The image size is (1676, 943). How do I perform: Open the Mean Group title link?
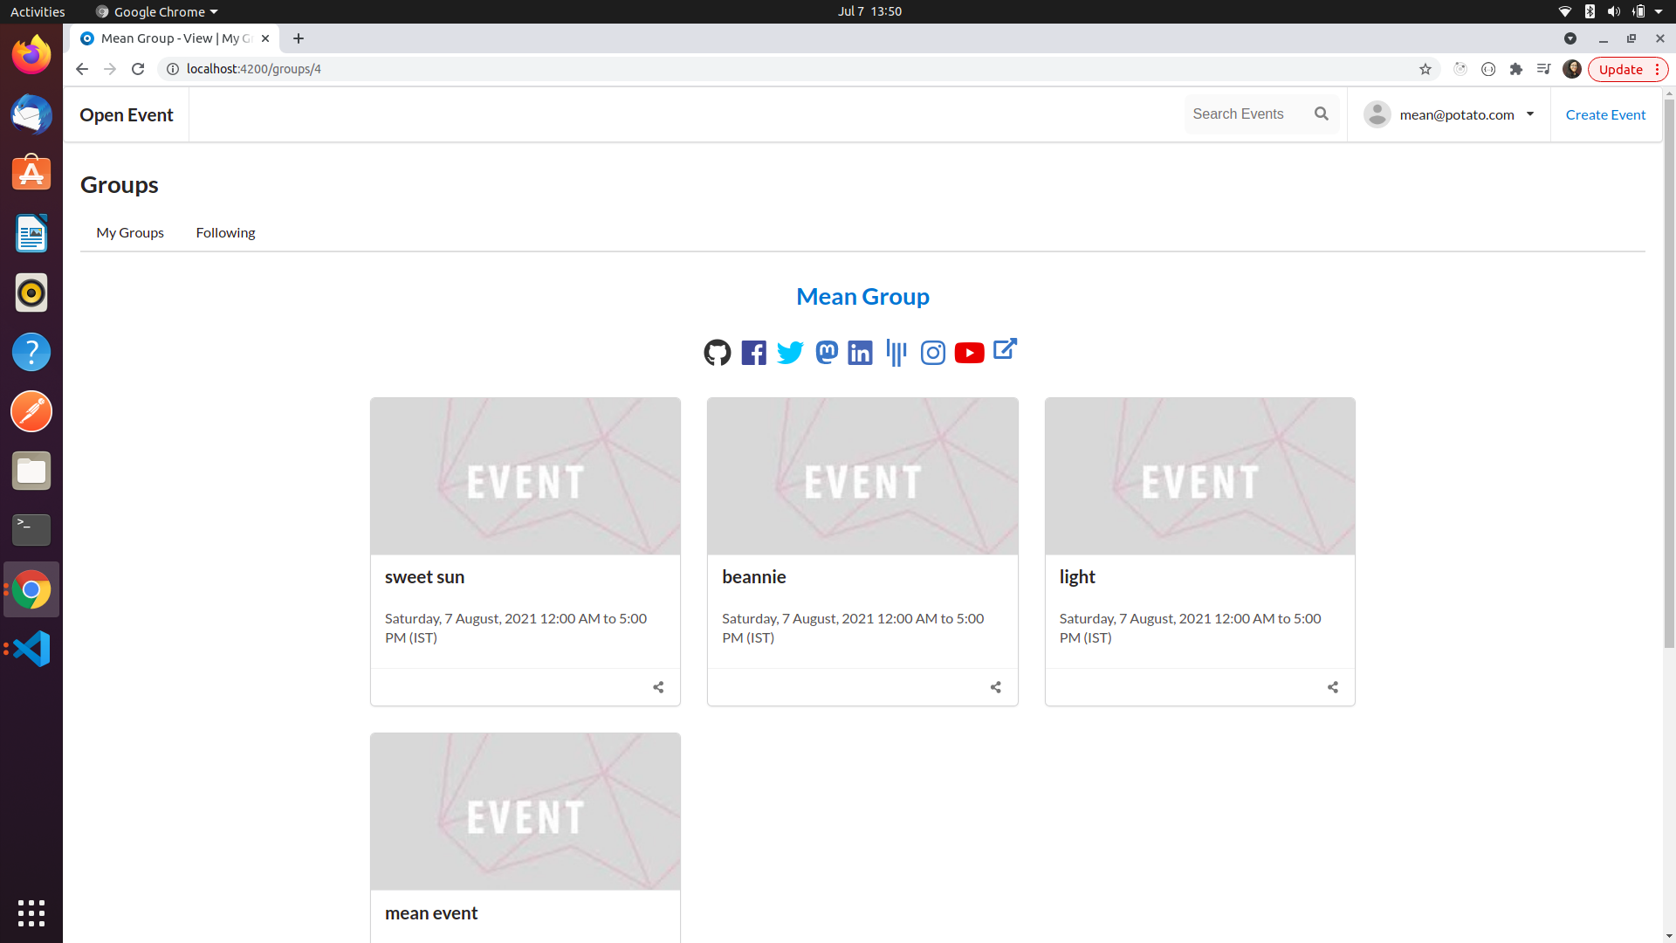coord(862,297)
